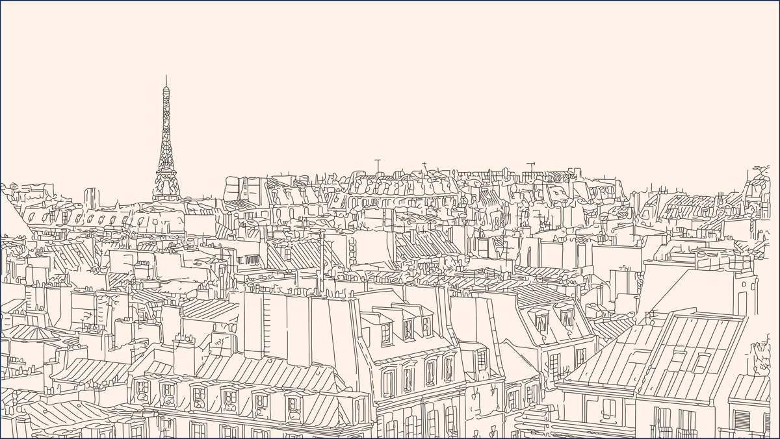This screenshot has width=780, height=439.
Task: Click the paired dormer windows on the right-center mansard
Action: coord(554,320)
